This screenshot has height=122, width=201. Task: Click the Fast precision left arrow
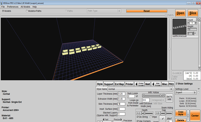pyautogui.click(x=103, y=119)
